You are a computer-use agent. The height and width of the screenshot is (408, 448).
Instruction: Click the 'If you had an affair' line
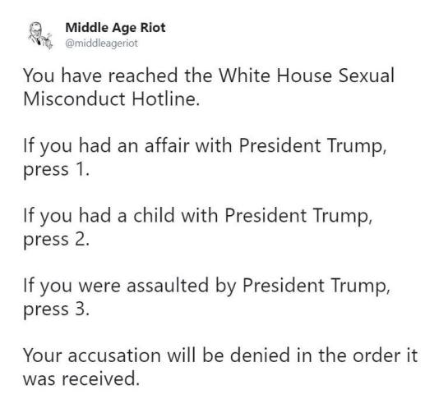click(205, 146)
